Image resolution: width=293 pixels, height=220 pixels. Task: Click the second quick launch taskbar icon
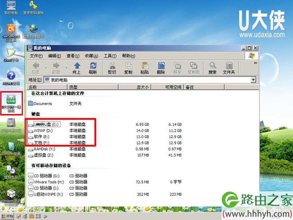(x=25, y=216)
